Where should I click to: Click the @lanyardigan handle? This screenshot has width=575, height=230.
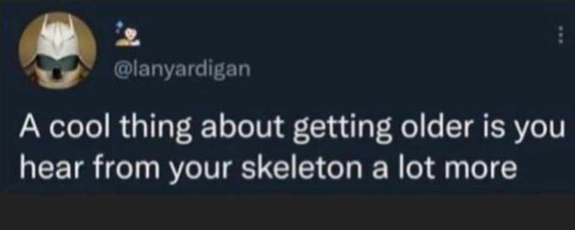click(x=183, y=69)
